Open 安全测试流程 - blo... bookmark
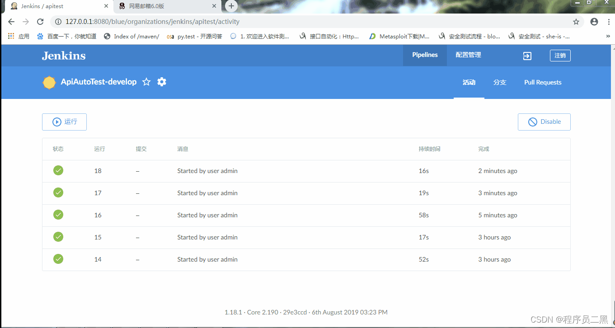This screenshot has width=615, height=328. [469, 36]
